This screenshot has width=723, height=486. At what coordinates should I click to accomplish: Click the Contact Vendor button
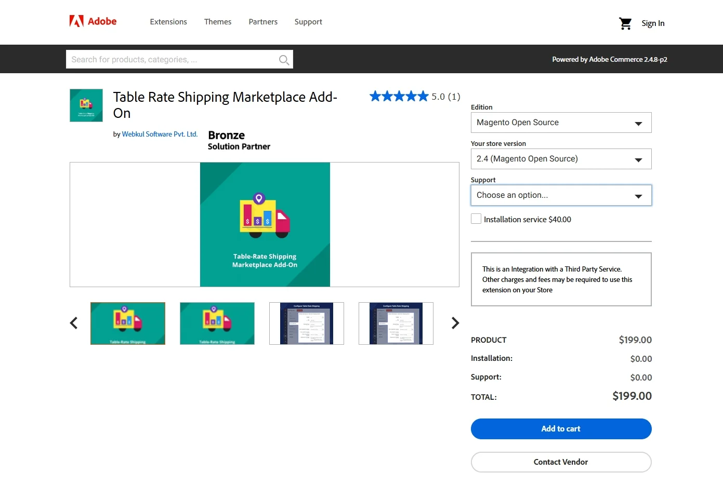(x=560, y=462)
